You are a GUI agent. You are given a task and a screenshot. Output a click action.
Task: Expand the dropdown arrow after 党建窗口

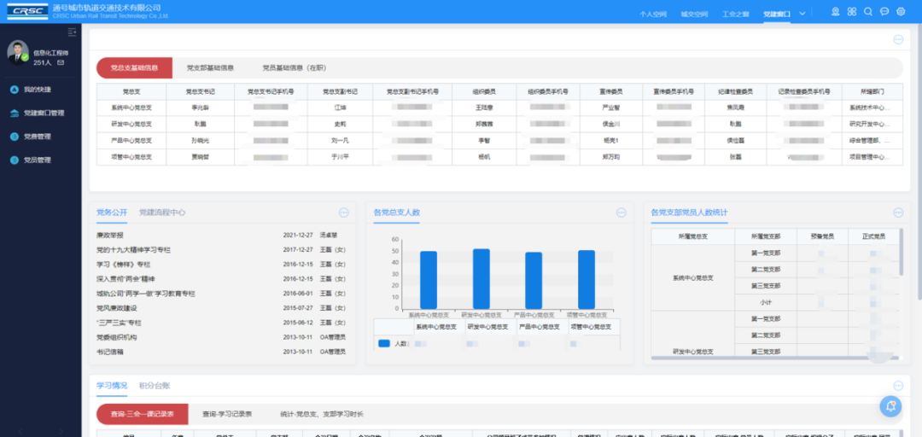[802, 13]
